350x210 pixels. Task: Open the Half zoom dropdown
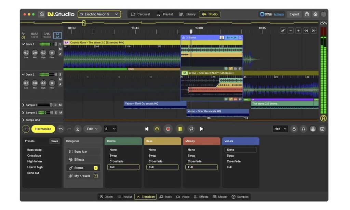coord(280,129)
